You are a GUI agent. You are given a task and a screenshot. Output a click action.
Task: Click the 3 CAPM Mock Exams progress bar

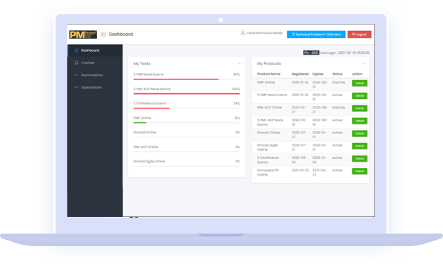[186, 109]
